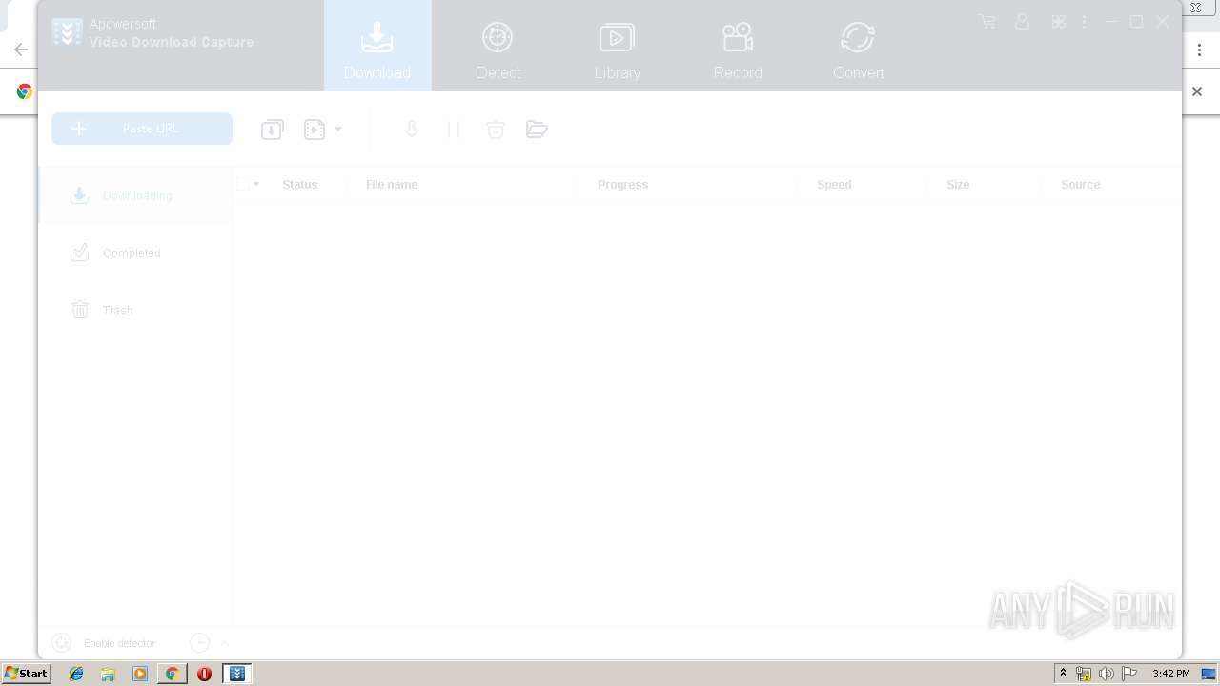The image size is (1220, 686).
Task: Click the delete task icon
Action: pos(495,130)
